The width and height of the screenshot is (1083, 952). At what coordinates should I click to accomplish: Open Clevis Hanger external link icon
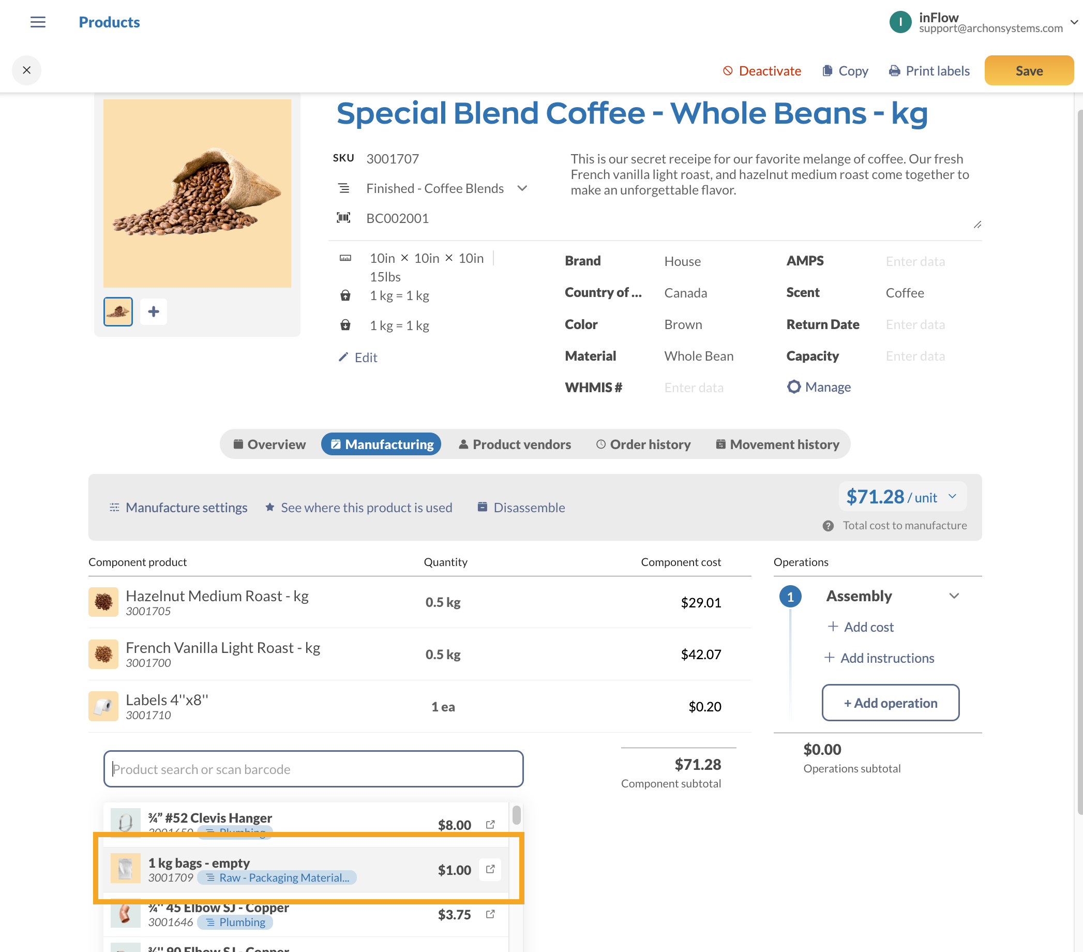point(490,824)
